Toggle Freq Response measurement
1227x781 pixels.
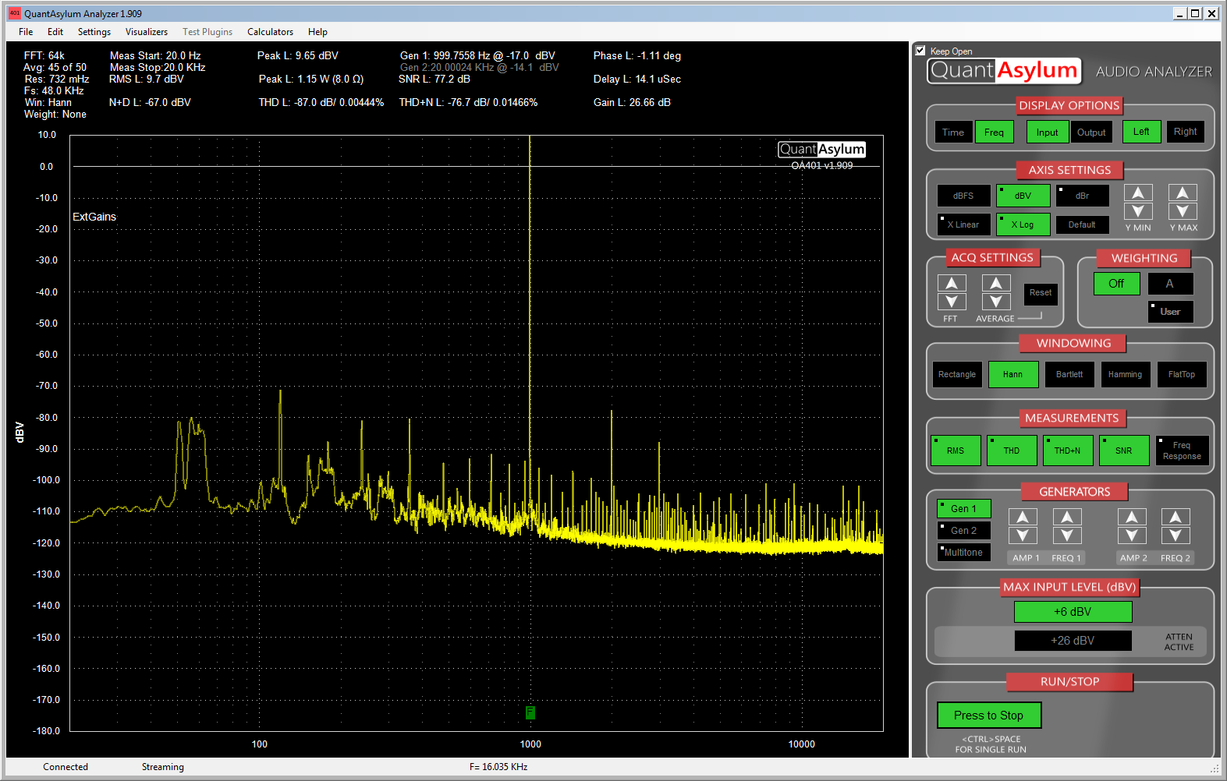pos(1182,451)
